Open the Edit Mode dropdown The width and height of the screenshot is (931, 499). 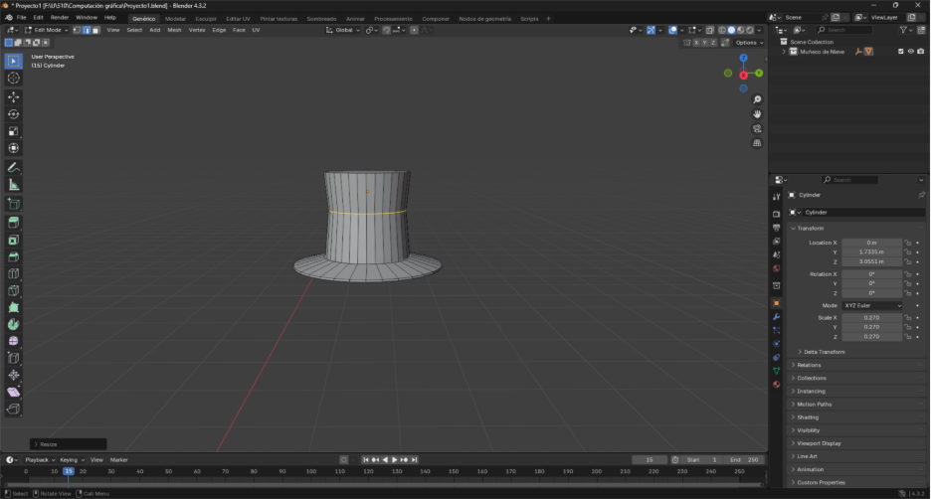(x=46, y=30)
